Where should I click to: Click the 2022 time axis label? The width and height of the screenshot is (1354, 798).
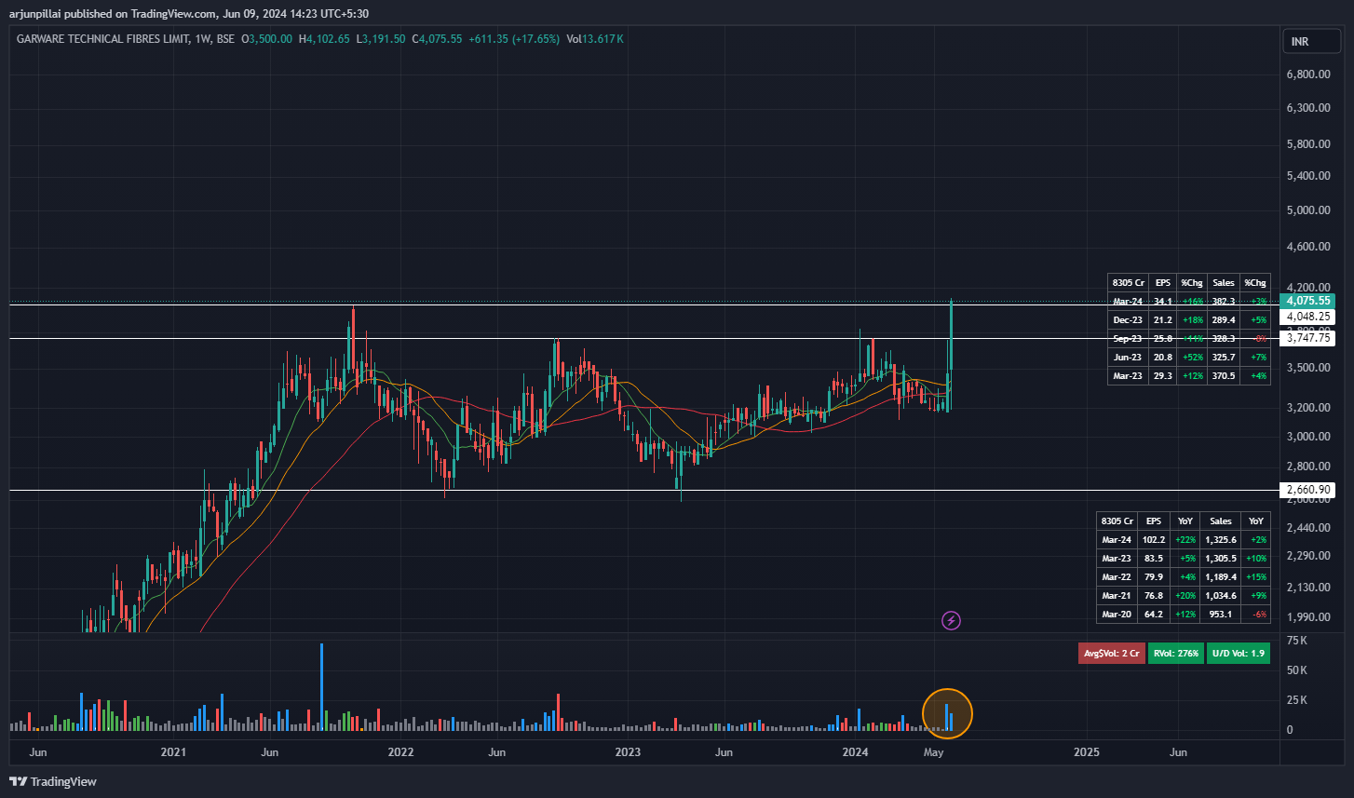(x=400, y=751)
